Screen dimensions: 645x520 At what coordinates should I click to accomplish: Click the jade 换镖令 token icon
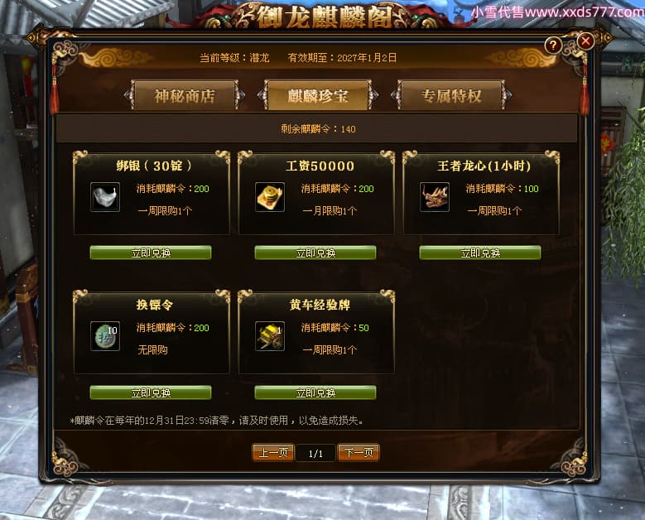click(105, 336)
